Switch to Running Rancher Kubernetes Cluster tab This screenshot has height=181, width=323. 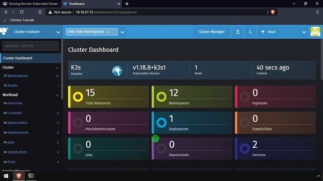click(30, 4)
